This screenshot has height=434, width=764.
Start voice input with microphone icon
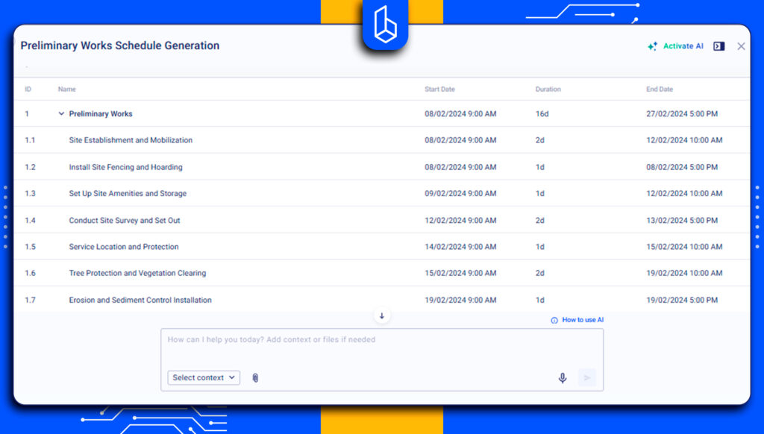[563, 378]
